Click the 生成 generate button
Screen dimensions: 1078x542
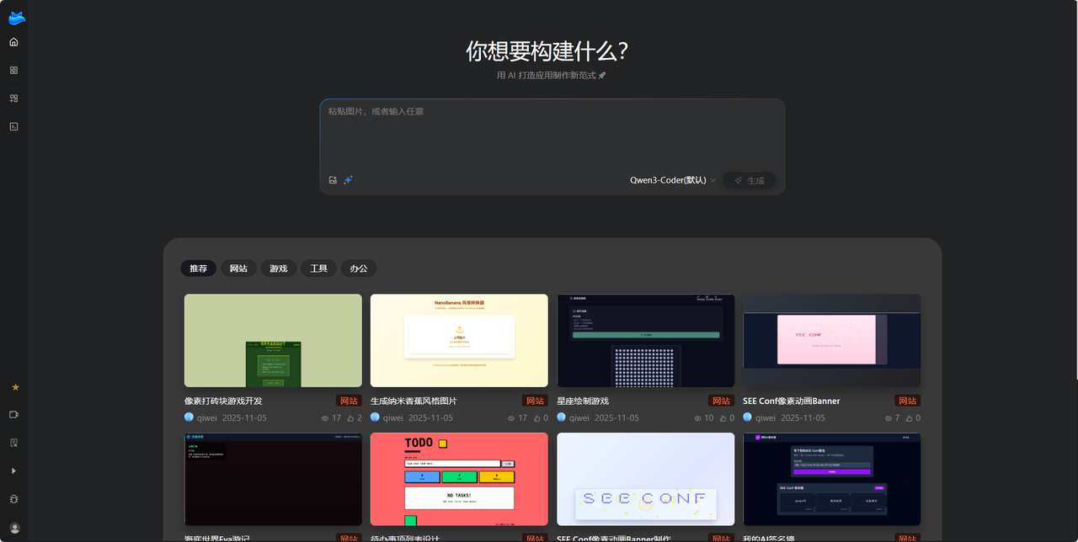(x=749, y=180)
